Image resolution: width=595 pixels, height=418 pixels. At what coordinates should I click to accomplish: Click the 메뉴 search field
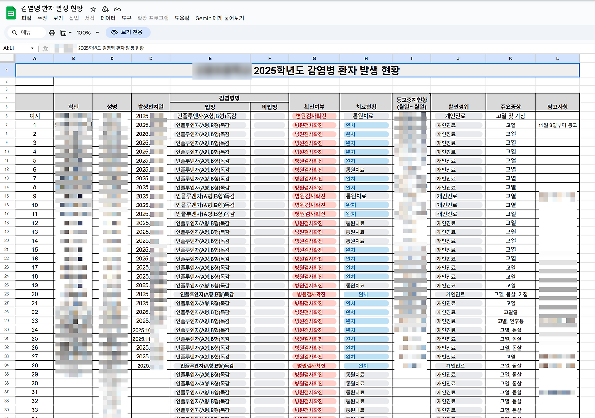point(27,33)
